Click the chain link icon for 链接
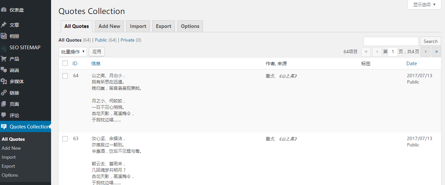This screenshot has height=185, width=445. click(x=4, y=93)
